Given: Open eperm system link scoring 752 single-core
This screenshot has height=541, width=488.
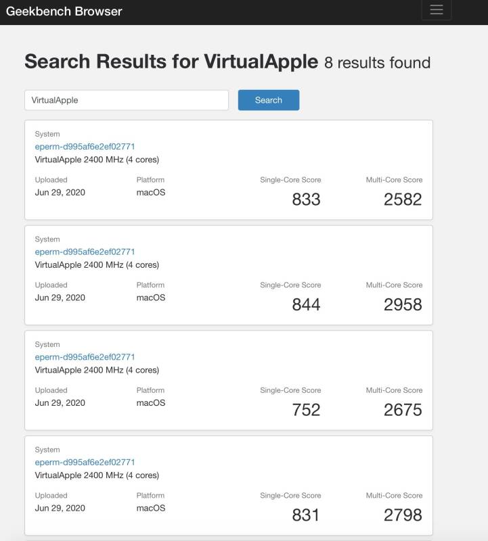Looking at the screenshot, I should [x=85, y=357].
